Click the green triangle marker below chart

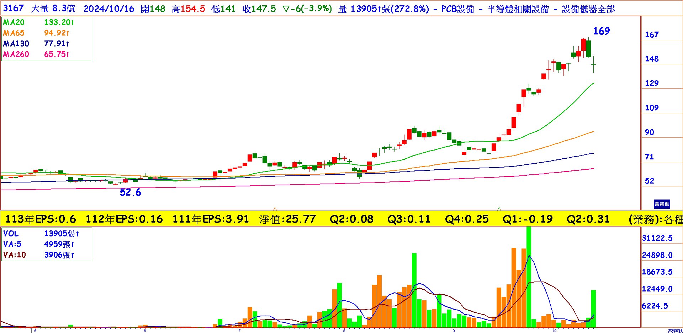[x=499, y=209]
